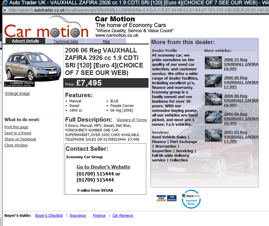The height and width of the screenshot is (226, 269).
Task: Click the main Zafira car photo
Action: tap(33, 66)
